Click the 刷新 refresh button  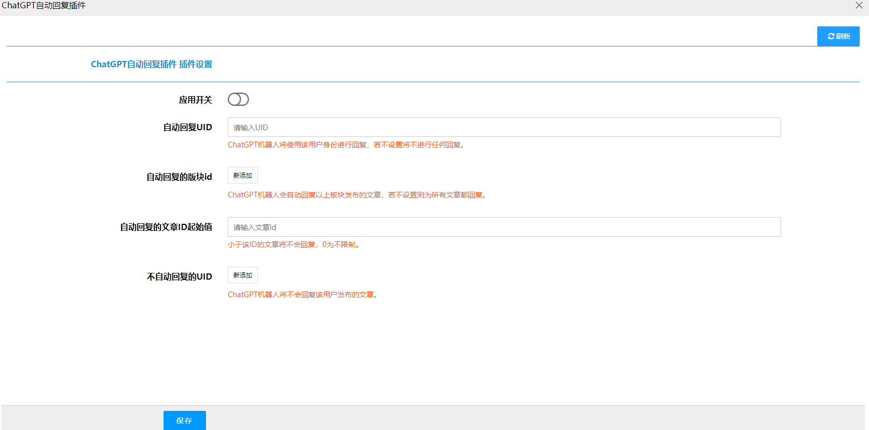point(838,36)
